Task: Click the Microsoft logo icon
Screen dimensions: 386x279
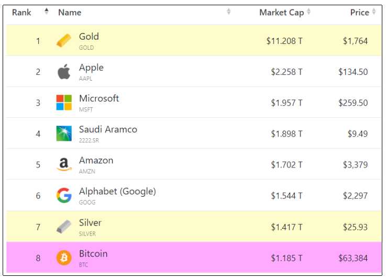Action: pos(64,103)
